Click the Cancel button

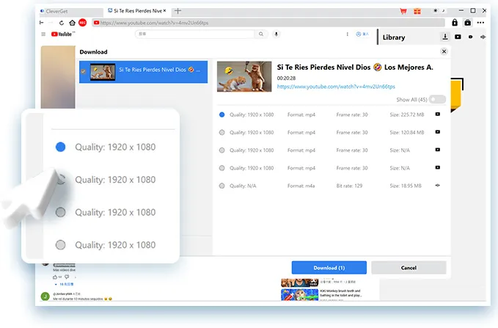click(x=409, y=268)
